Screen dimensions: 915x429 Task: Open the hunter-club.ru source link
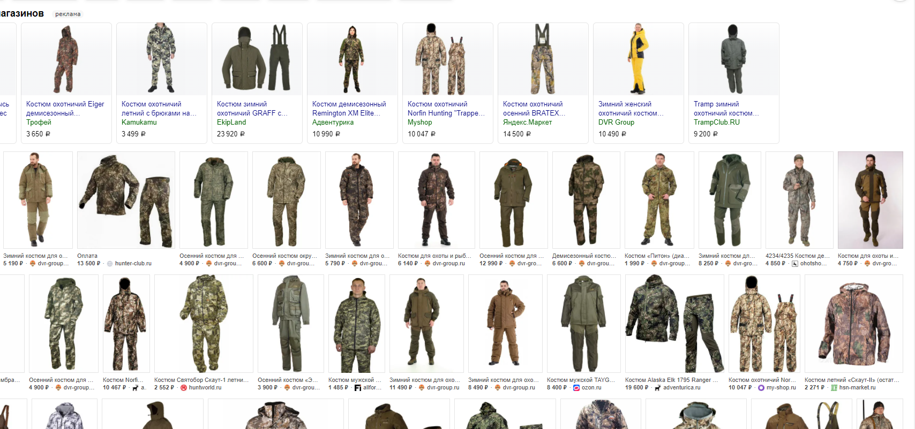pyautogui.click(x=133, y=264)
